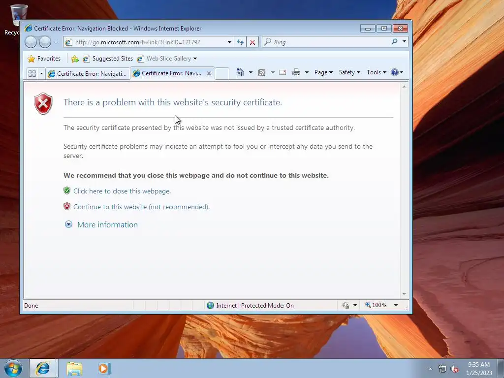The image size is (504, 378).
Task: Click the Help question mark icon
Action: pos(395,72)
